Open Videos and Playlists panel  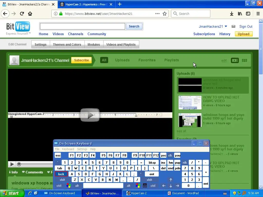(121, 44)
